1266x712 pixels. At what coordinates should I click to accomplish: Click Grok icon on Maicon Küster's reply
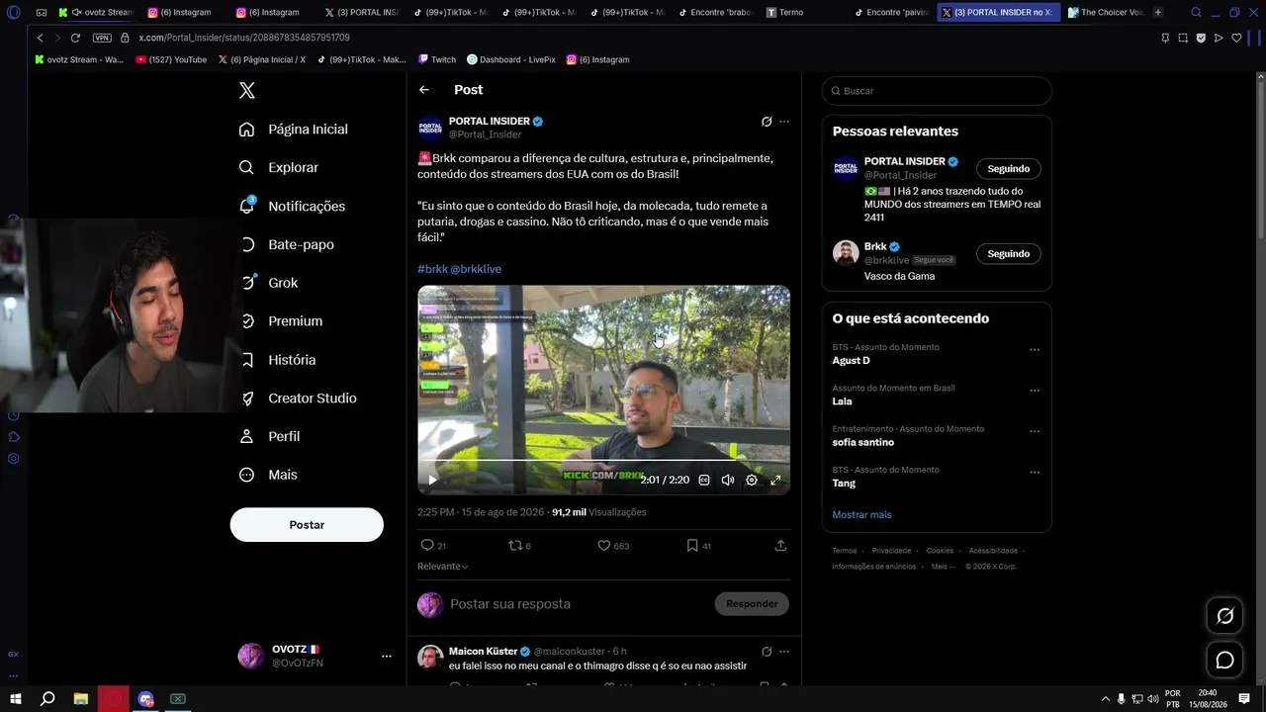click(767, 652)
